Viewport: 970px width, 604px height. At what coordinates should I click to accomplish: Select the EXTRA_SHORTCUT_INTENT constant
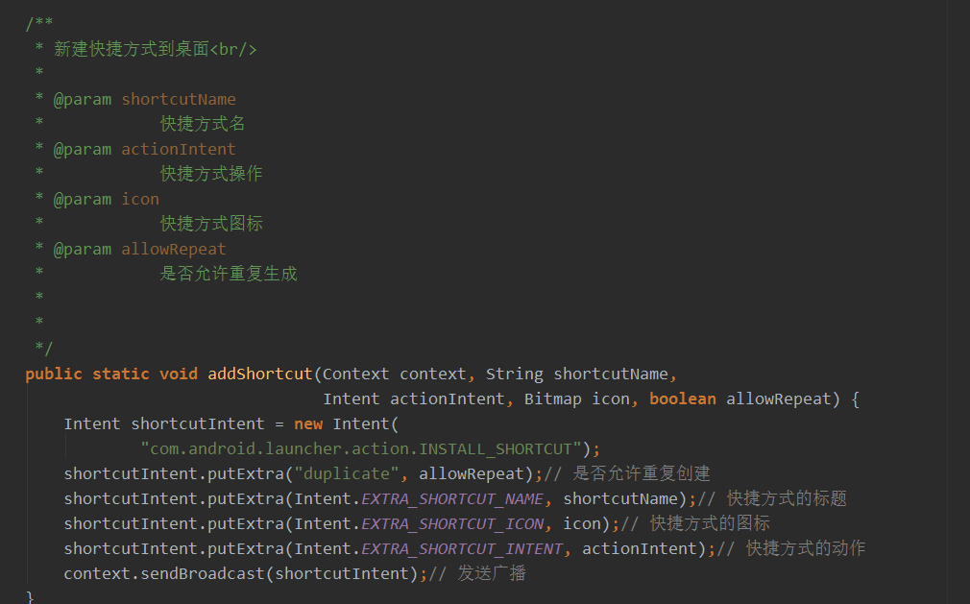462,548
